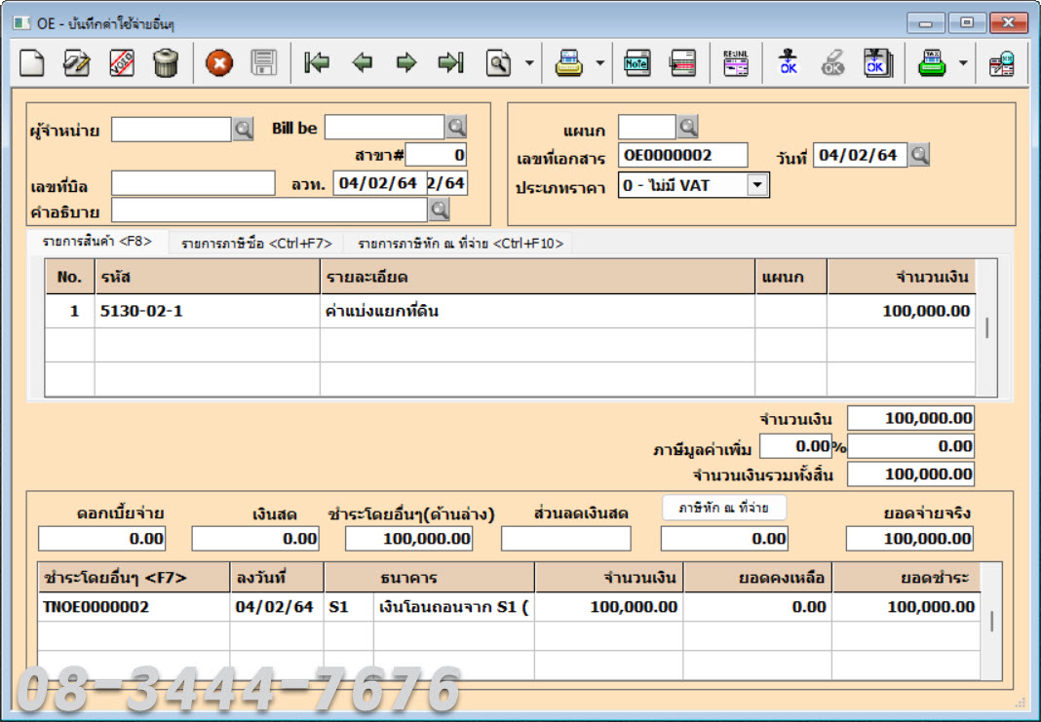Go to the previous record
The height and width of the screenshot is (722, 1041).
(362, 63)
